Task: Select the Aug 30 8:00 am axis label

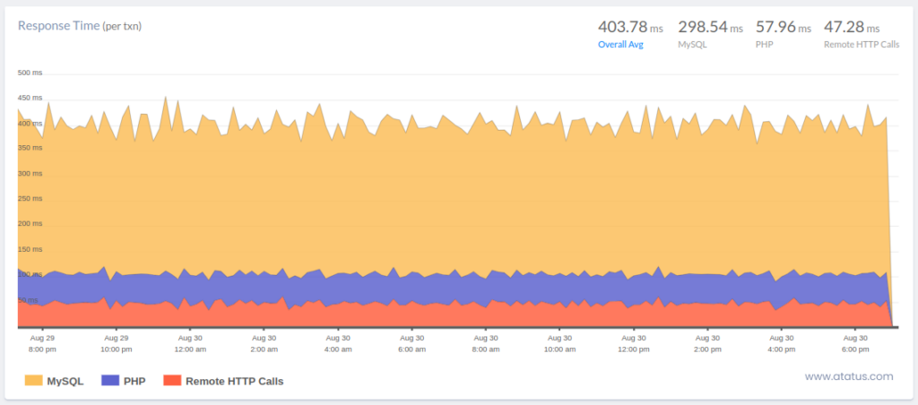Action: (485, 343)
